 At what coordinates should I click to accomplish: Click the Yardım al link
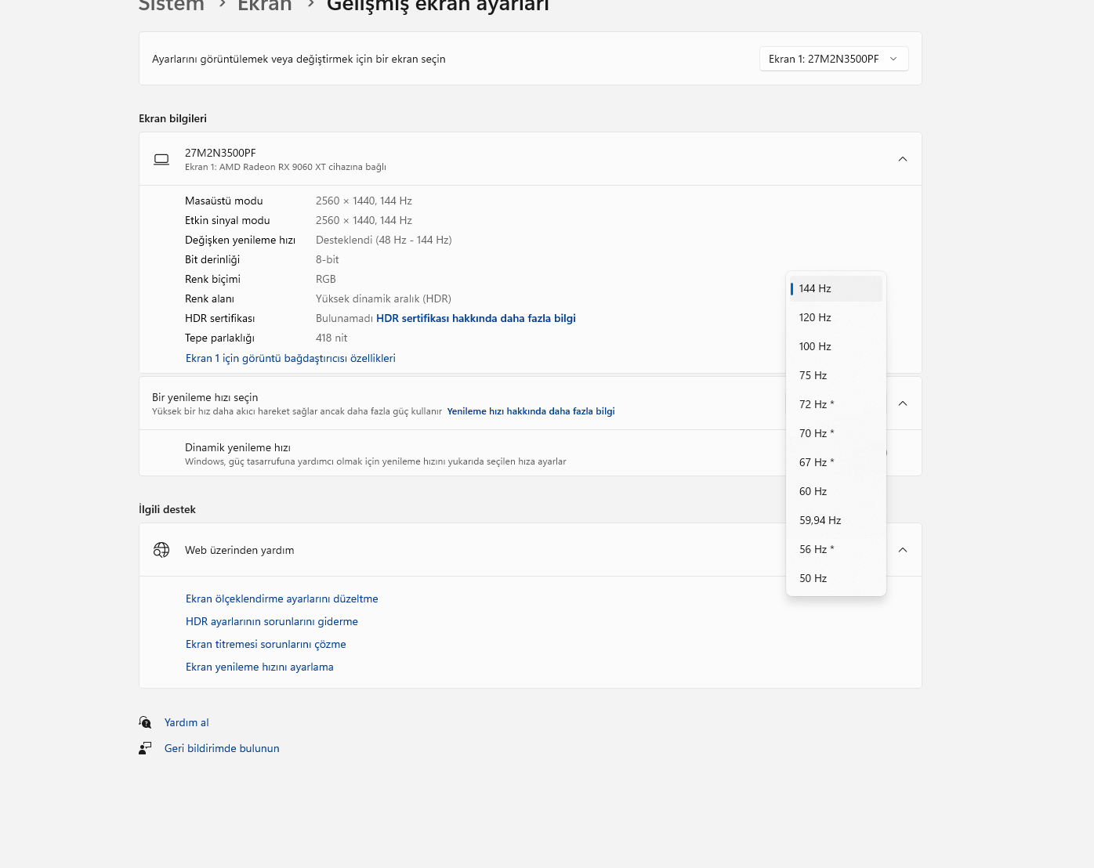(187, 722)
